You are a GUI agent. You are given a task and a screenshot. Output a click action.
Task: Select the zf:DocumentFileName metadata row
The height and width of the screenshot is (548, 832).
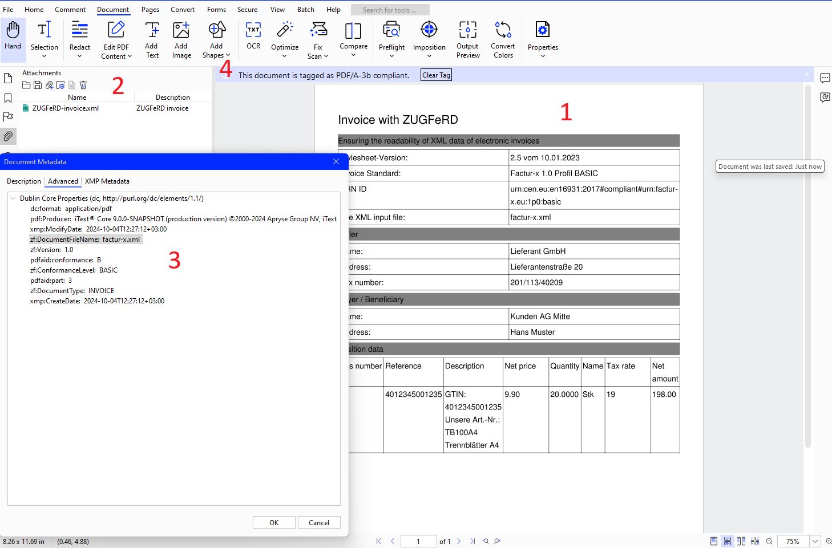point(85,240)
